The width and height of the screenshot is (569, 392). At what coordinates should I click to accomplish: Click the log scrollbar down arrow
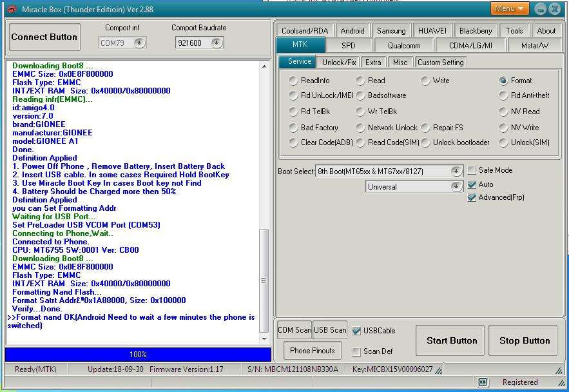click(264, 338)
